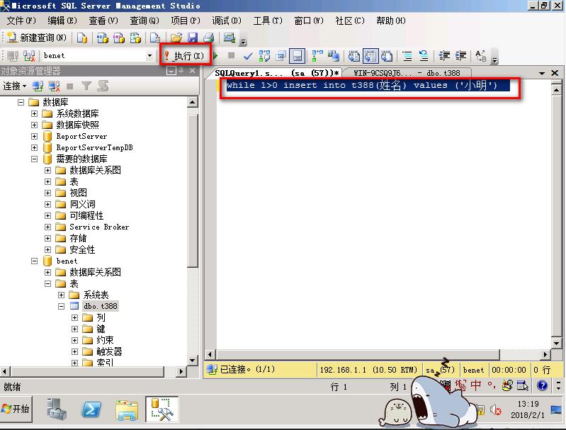This screenshot has width=566, height=430.
Task: Click the muted volume tray icon
Action: pyautogui.click(x=496, y=409)
